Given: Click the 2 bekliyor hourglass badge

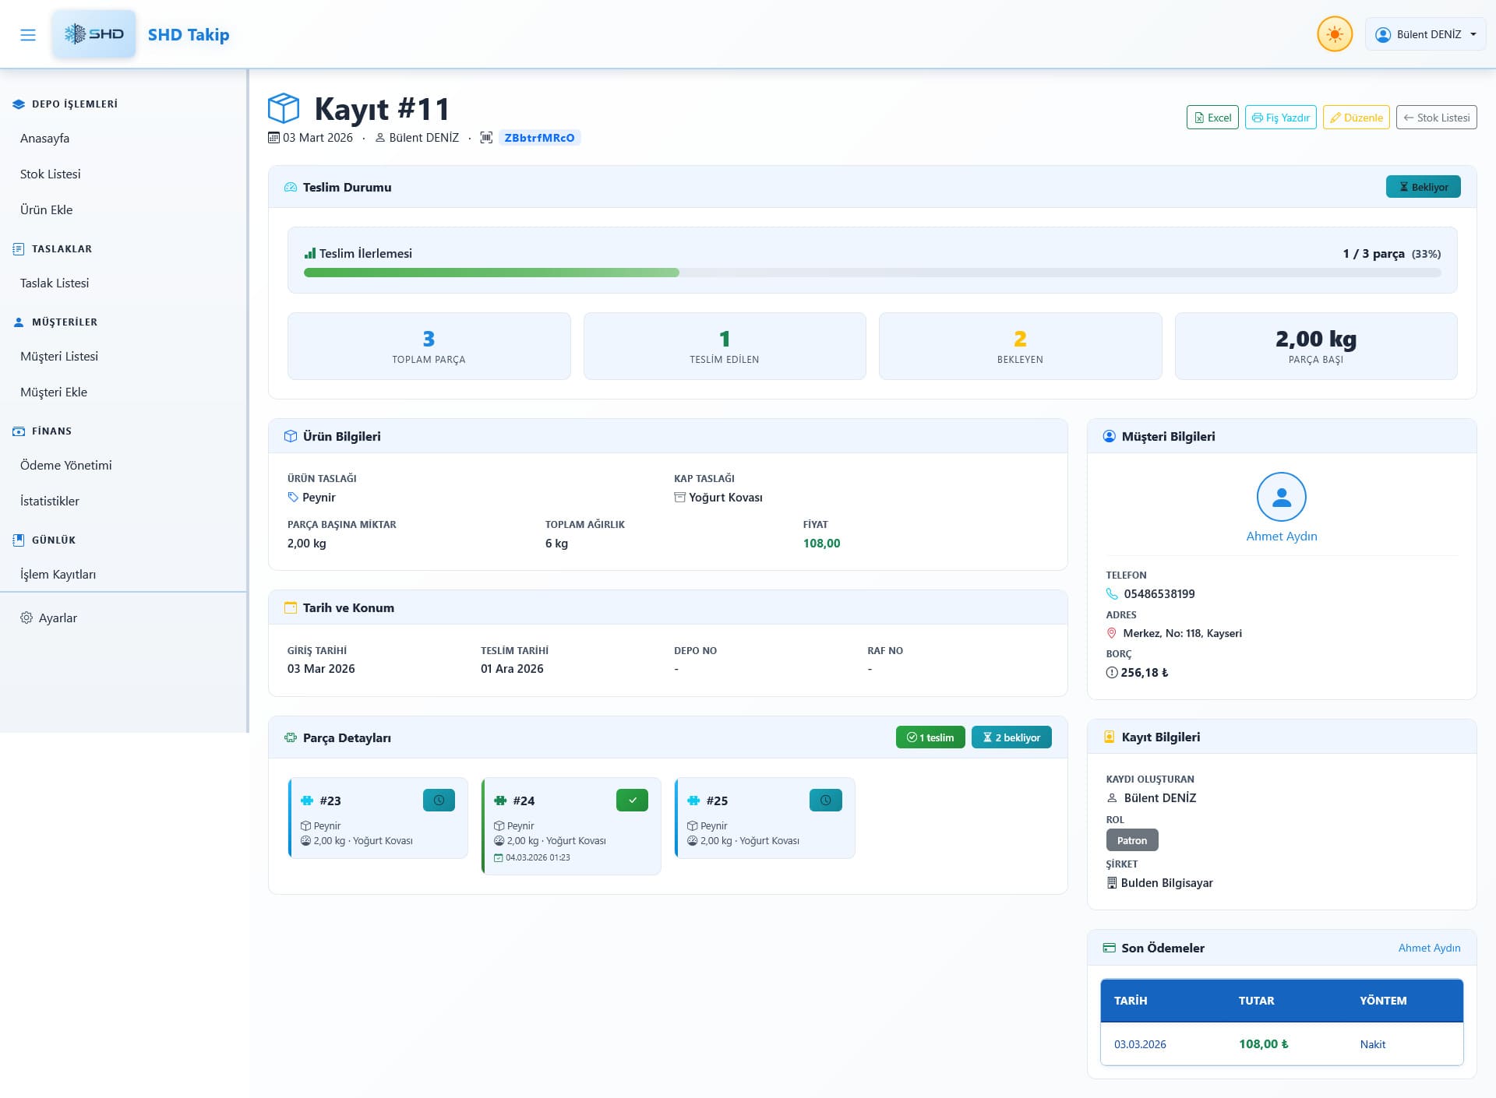Looking at the screenshot, I should click(1011, 737).
